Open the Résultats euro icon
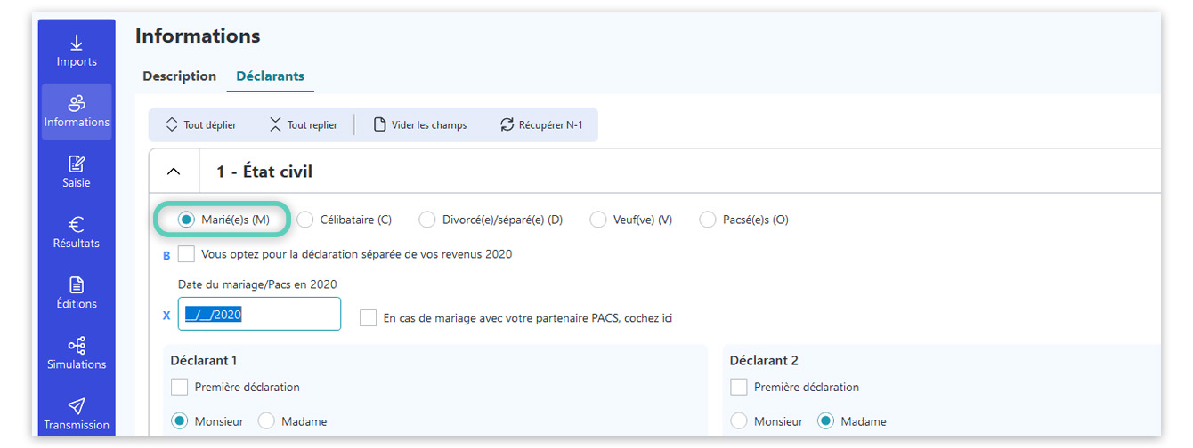 click(77, 225)
